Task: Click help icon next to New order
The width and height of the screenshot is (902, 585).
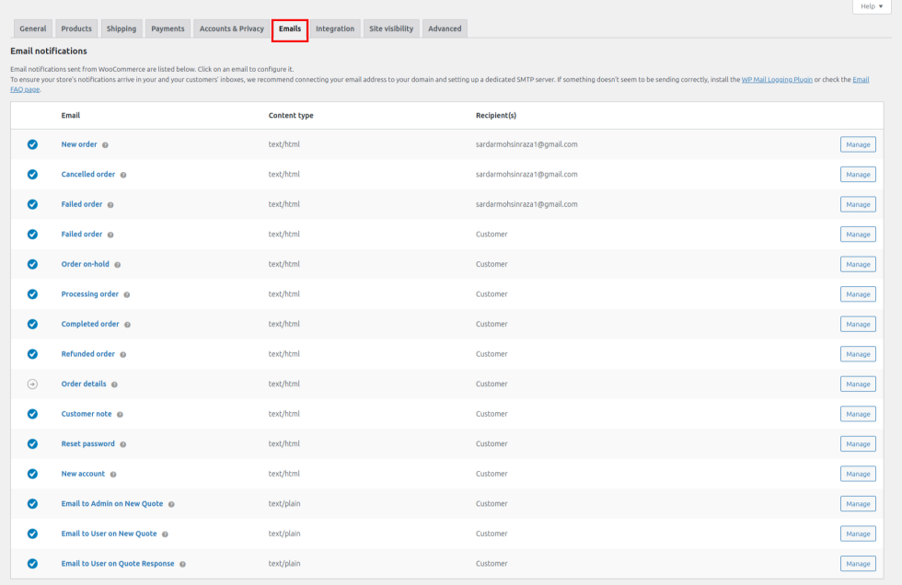Action: (x=105, y=145)
